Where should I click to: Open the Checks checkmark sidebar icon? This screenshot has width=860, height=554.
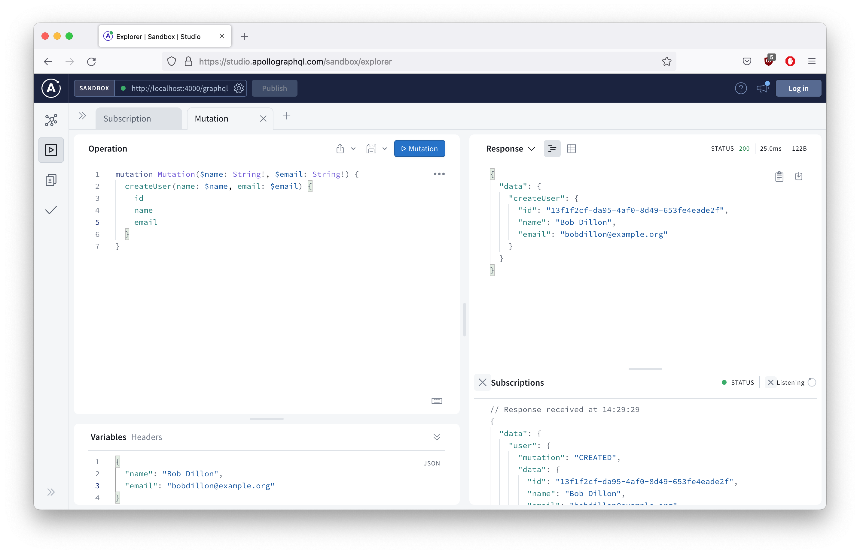click(51, 210)
